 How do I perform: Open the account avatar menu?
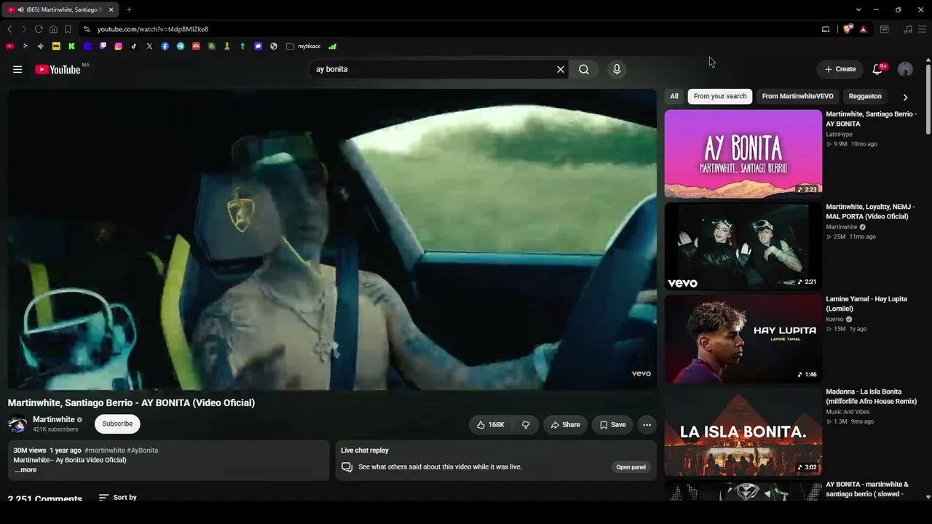905,69
